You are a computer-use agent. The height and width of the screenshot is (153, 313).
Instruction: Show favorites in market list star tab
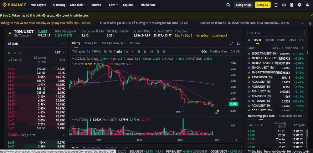tap(249, 40)
